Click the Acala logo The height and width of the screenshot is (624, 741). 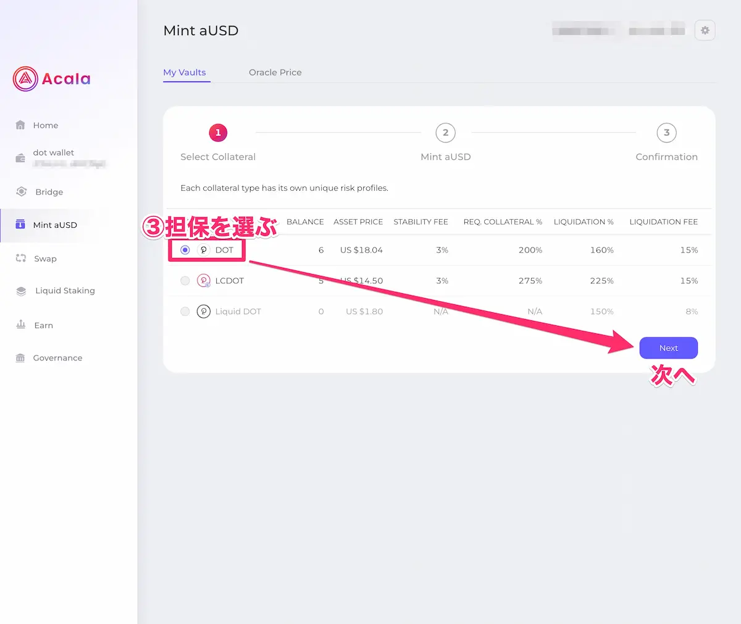click(52, 79)
